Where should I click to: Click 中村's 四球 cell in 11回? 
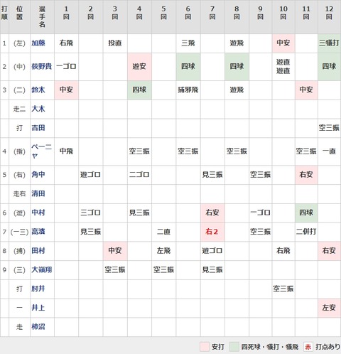pyautogui.click(x=306, y=213)
